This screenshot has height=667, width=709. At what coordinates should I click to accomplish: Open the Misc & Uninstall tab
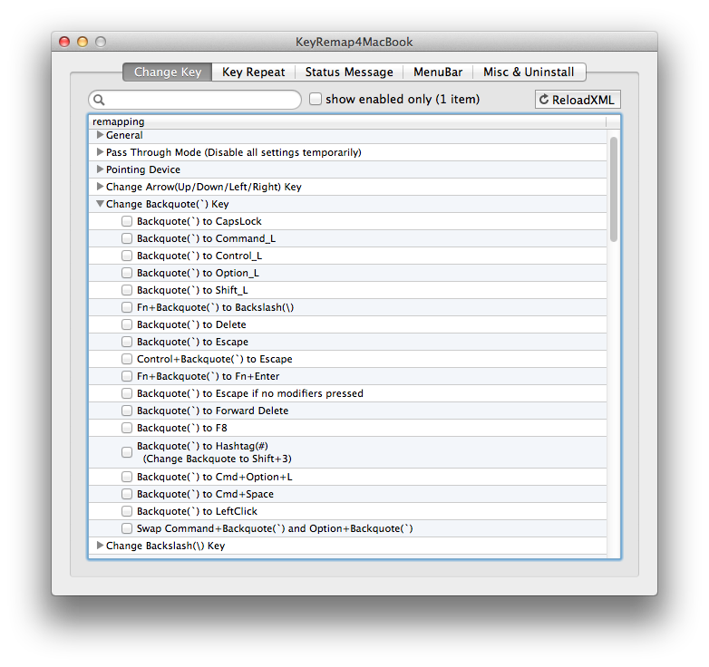[529, 72]
